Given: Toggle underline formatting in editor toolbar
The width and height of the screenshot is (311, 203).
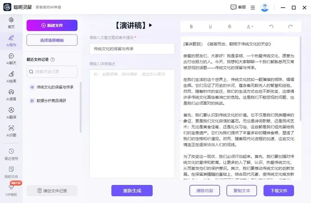Looking at the screenshot, I should coord(210,26).
